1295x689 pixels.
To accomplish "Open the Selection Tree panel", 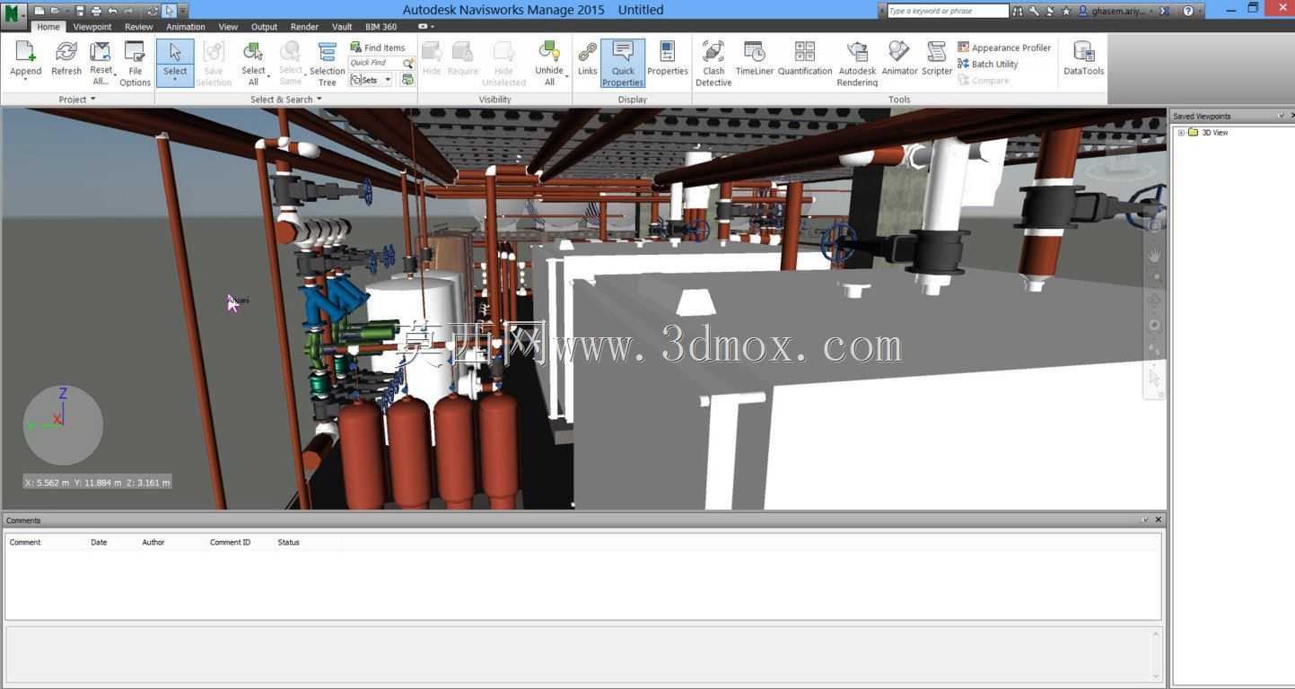I will (x=327, y=64).
